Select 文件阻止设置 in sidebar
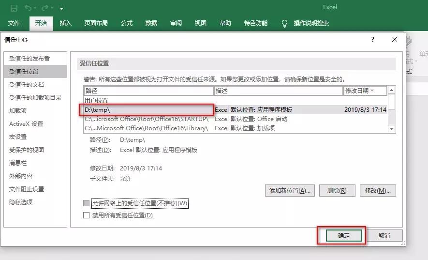428x260 pixels. pyautogui.click(x=35, y=189)
